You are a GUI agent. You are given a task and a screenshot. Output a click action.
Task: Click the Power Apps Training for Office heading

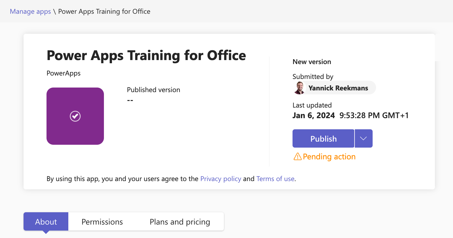pyautogui.click(x=146, y=55)
